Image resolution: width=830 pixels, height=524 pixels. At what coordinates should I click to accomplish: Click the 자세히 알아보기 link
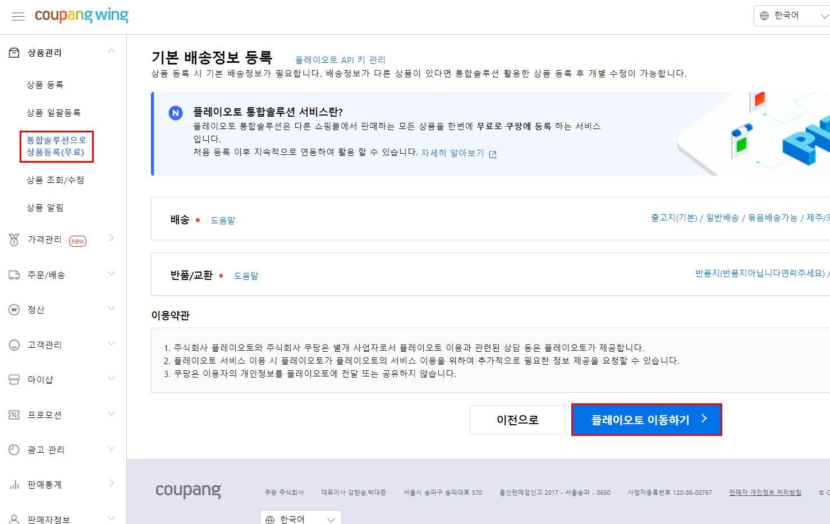pyautogui.click(x=452, y=153)
